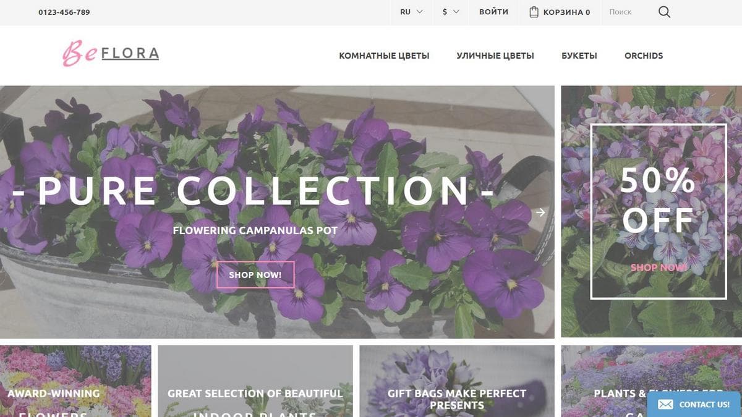742x417 pixels.
Task: Click the Contact Us chat button
Action: pyautogui.click(x=694, y=405)
